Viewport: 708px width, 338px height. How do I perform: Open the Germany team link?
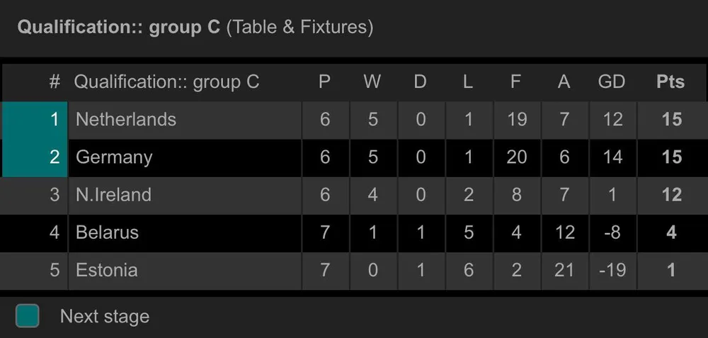pyautogui.click(x=114, y=157)
